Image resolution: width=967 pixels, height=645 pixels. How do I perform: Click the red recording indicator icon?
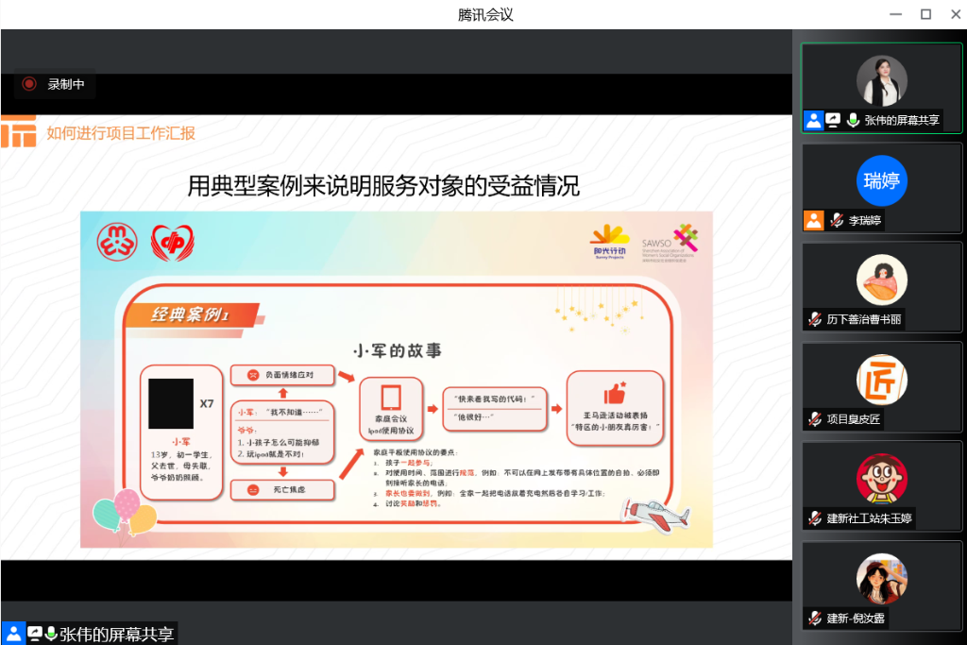click(x=29, y=84)
